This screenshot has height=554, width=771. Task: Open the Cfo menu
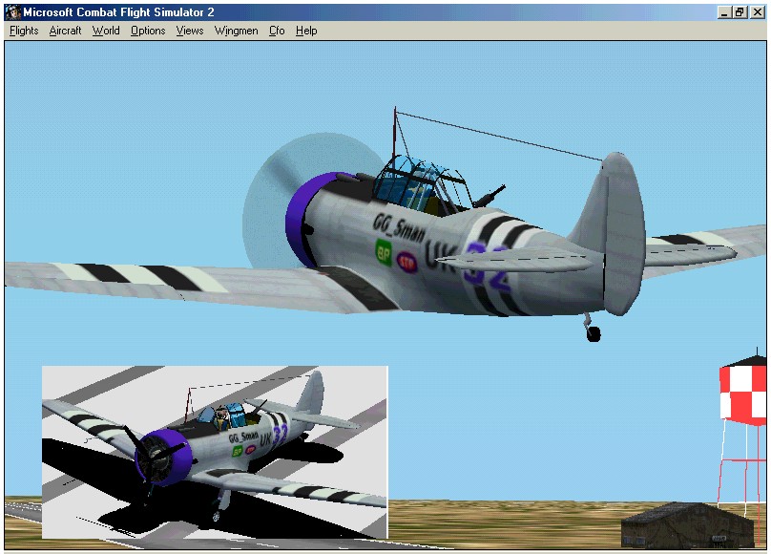(277, 31)
